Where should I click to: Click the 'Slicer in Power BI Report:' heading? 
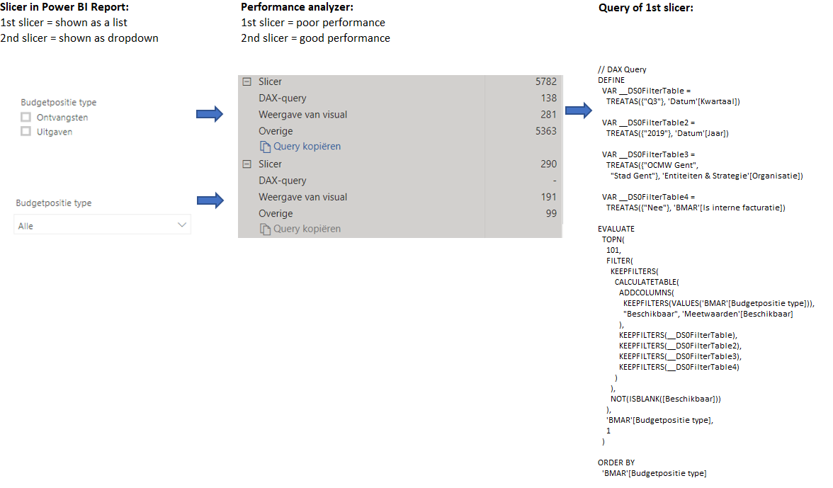click(x=64, y=7)
